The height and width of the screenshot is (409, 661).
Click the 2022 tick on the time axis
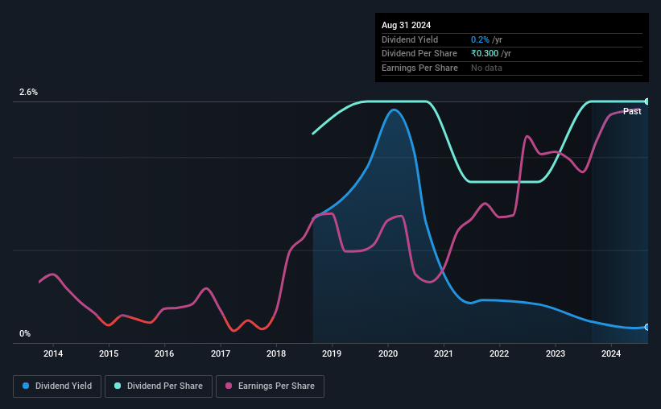click(499, 353)
